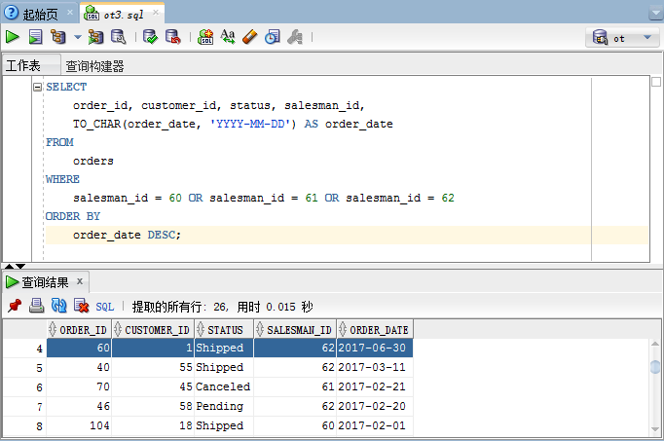664x441 pixels.
Task: Click the Run Script toolbar icon
Action: [35, 37]
